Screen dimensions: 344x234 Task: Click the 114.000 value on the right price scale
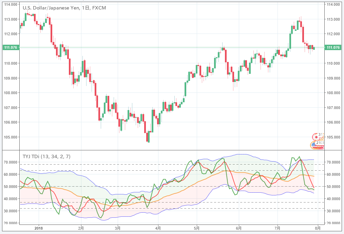tap(333, 4)
